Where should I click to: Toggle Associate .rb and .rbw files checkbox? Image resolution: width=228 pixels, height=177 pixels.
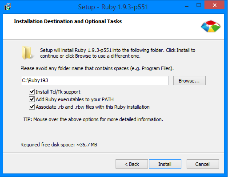[32, 107]
